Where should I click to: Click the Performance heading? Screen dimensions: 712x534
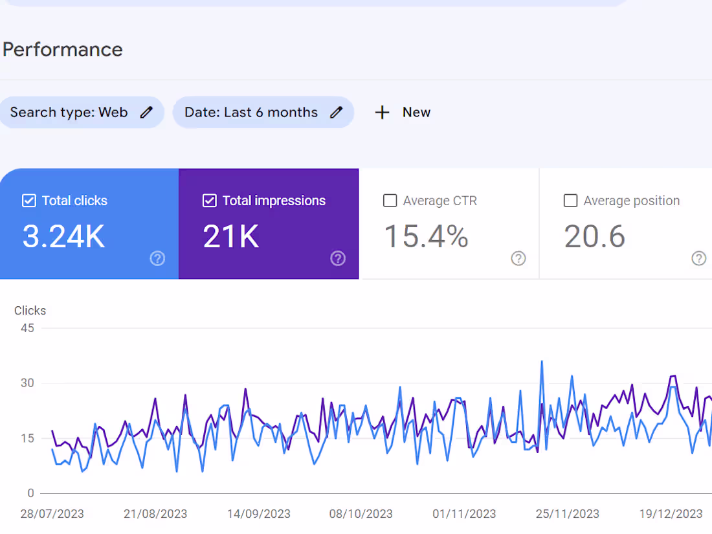click(x=63, y=50)
